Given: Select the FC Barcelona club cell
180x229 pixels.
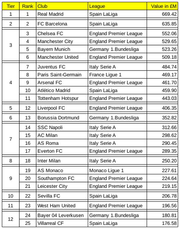Looking at the screenshot, I should tap(62, 24).
